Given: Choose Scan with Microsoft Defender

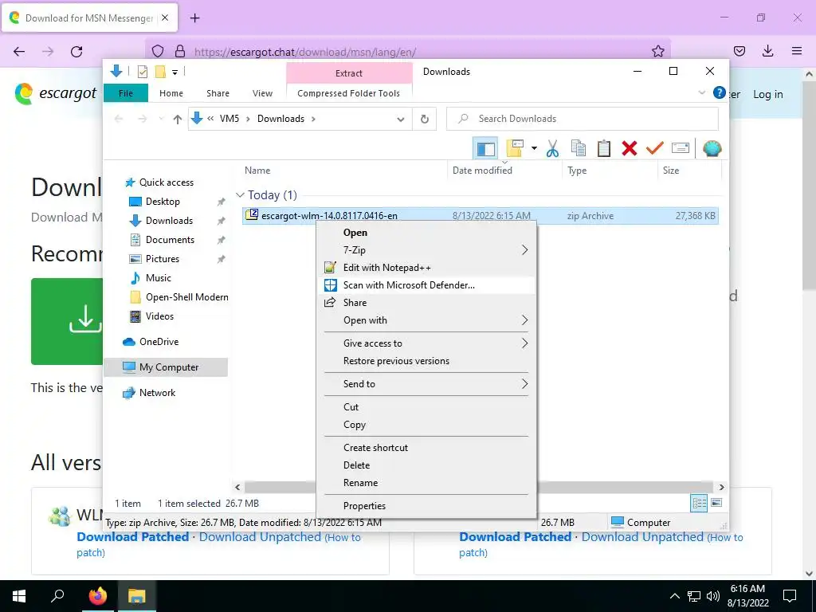Looking at the screenshot, I should point(426,285).
